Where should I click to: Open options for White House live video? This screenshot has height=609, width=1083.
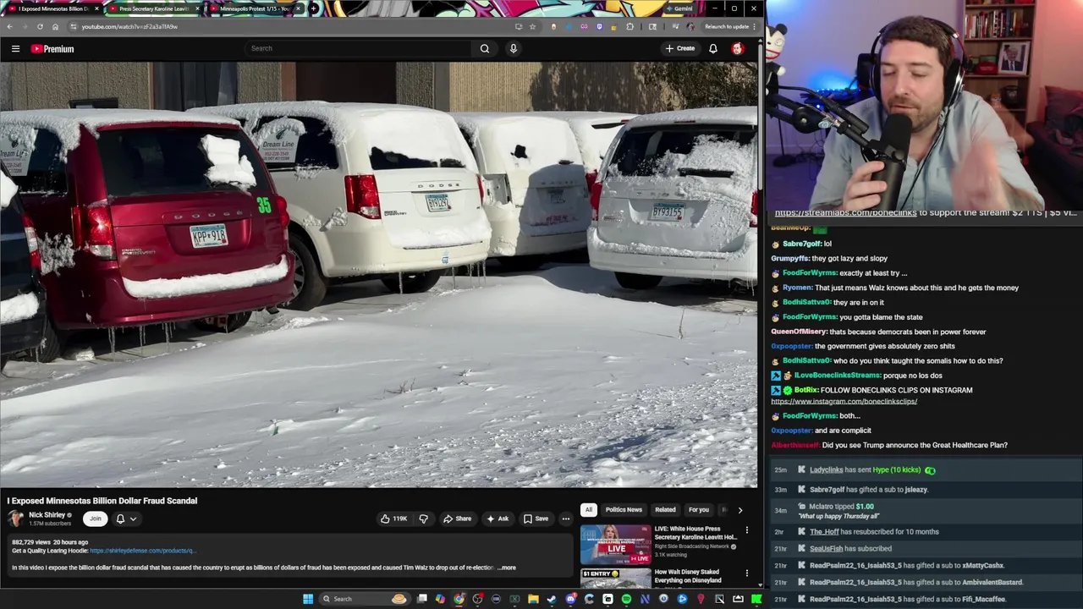click(746, 530)
